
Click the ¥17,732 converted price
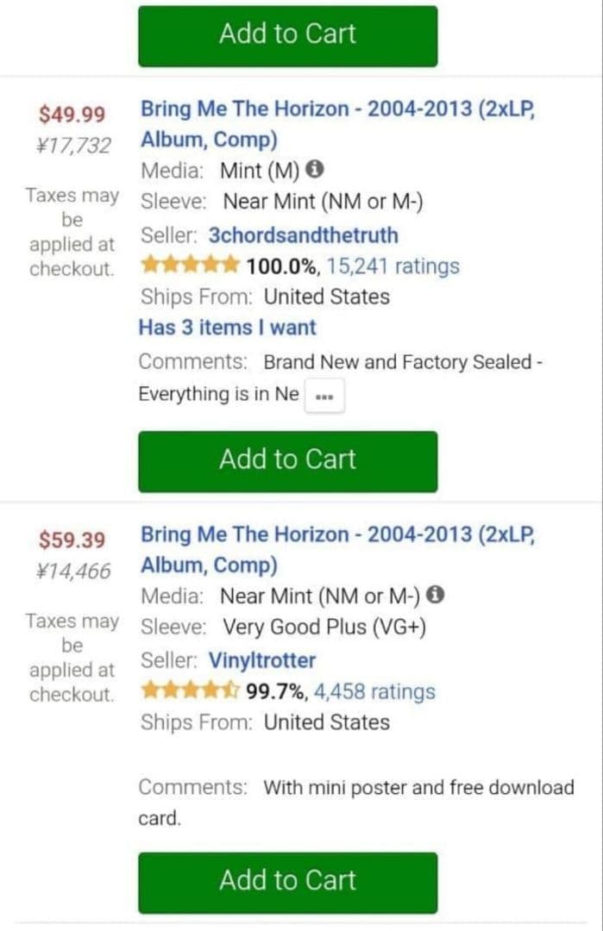coord(74,146)
